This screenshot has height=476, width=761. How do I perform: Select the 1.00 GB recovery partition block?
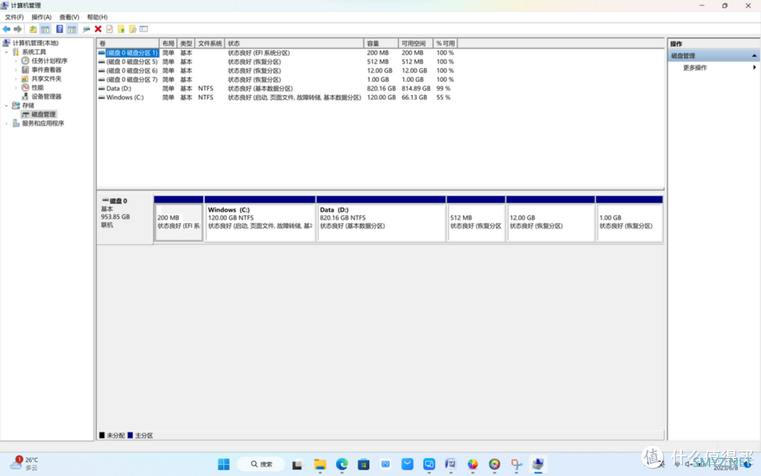coord(629,219)
